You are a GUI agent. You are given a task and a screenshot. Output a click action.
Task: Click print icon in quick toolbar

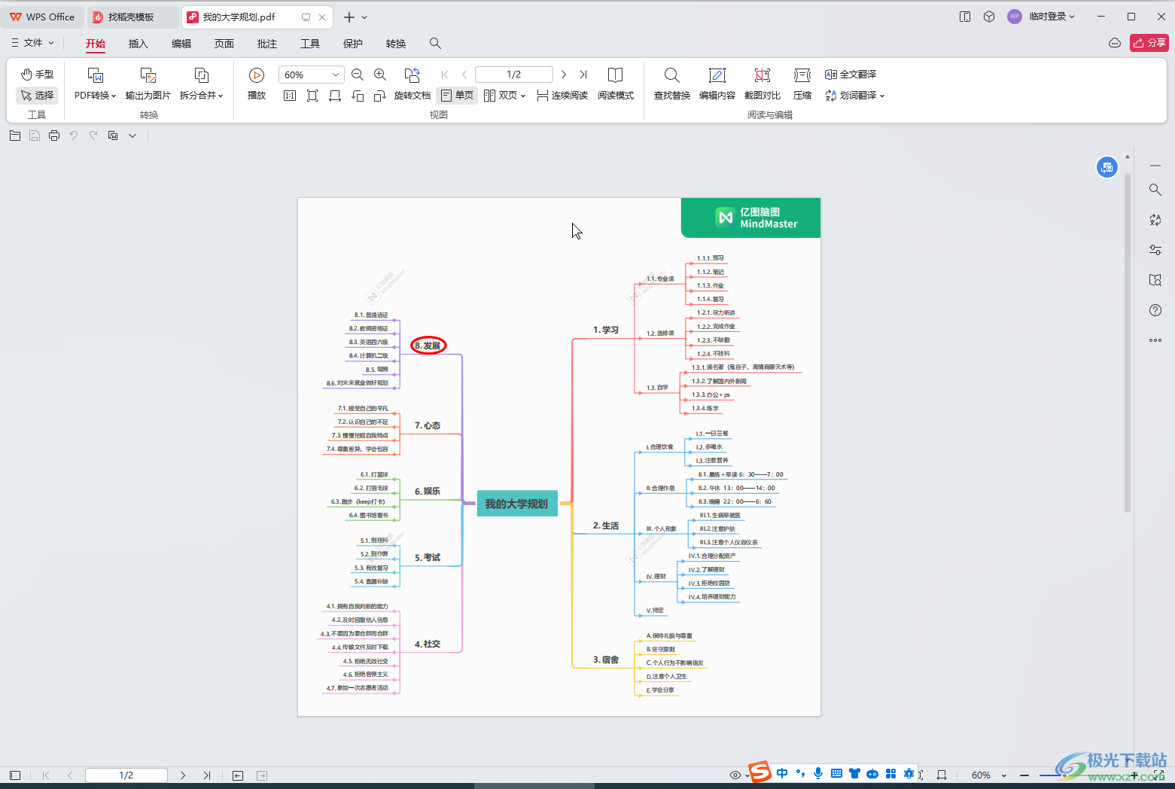[54, 136]
